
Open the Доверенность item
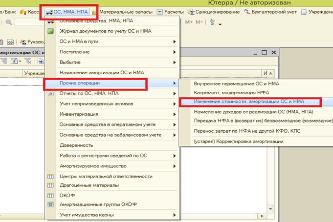76,145
